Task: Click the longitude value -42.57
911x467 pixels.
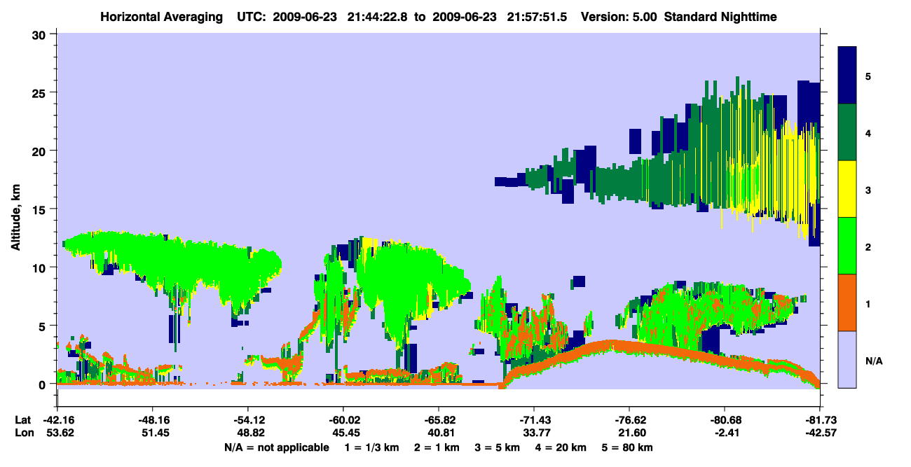Action: (820, 433)
